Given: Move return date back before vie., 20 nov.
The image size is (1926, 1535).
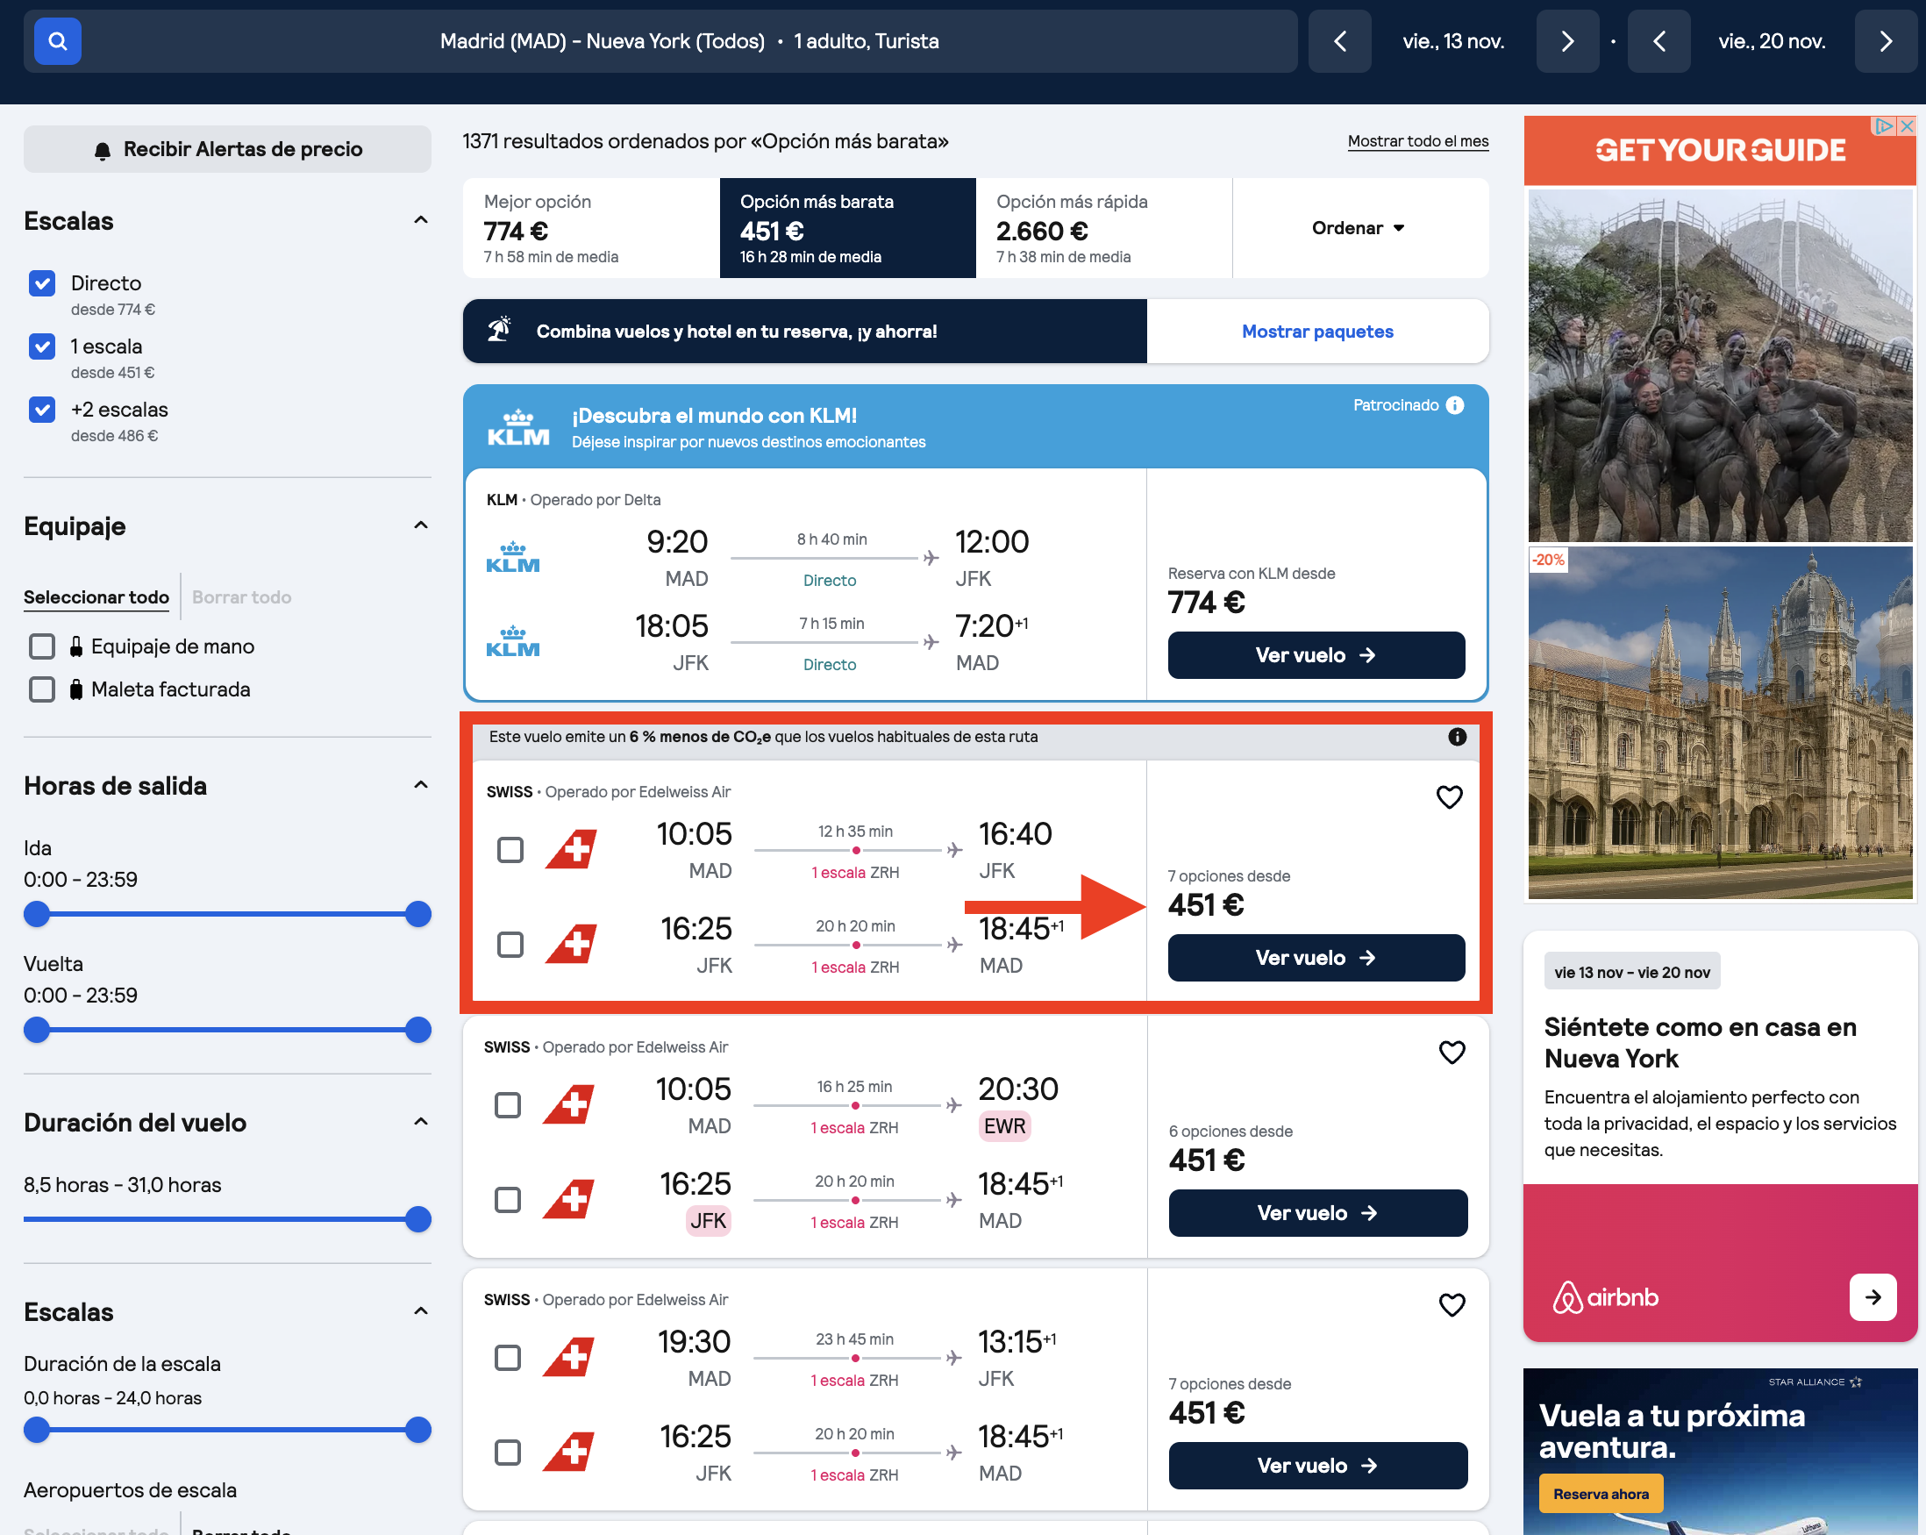Looking at the screenshot, I should tap(1658, 41).
